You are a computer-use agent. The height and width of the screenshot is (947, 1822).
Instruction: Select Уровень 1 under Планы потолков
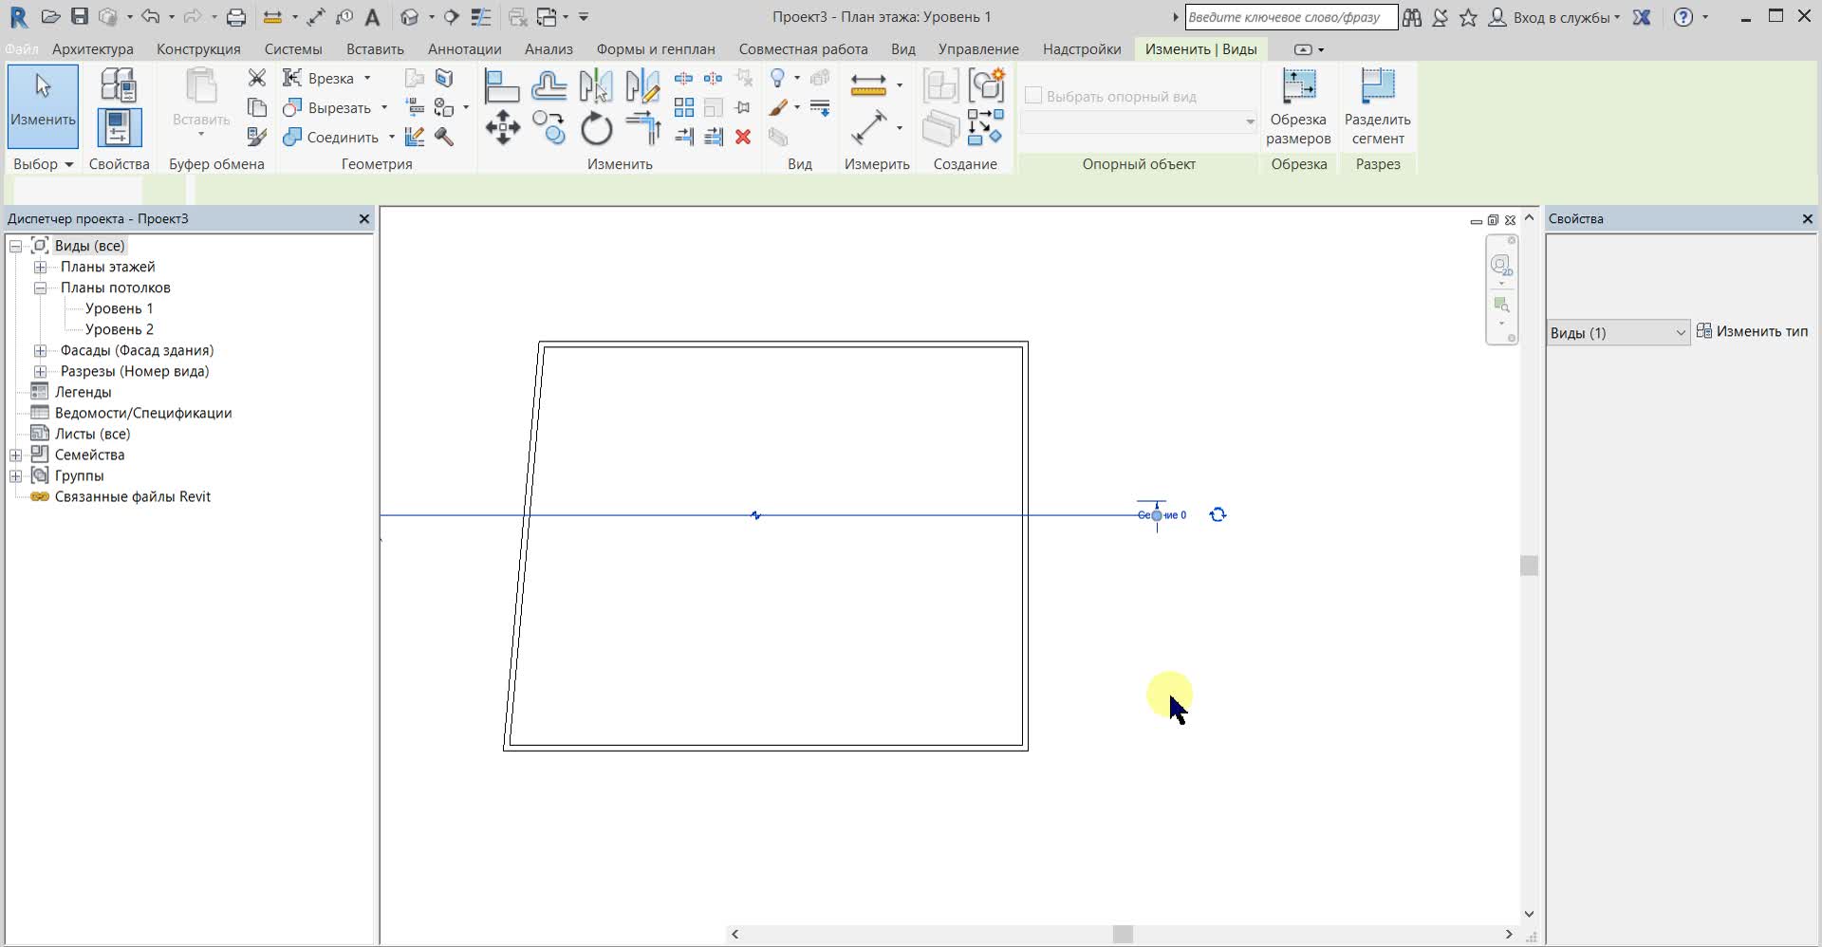click(119, 308)
